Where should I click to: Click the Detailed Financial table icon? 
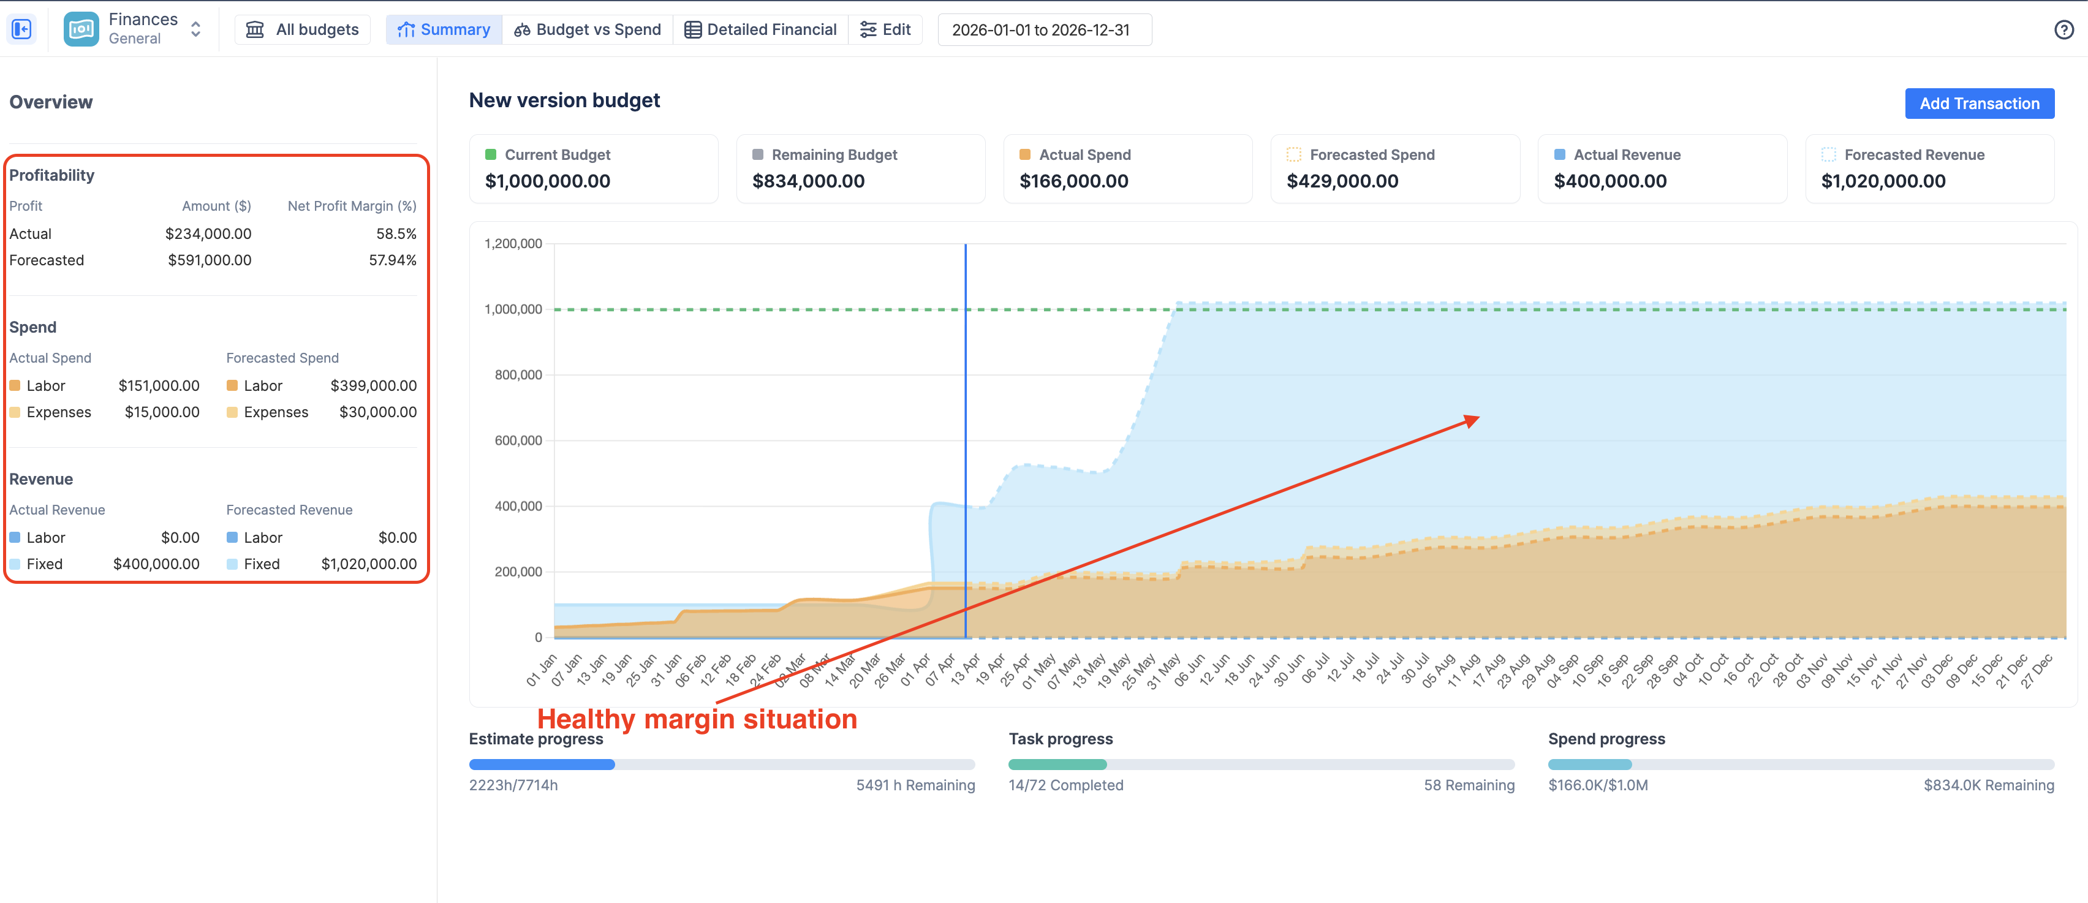[692, 29]
